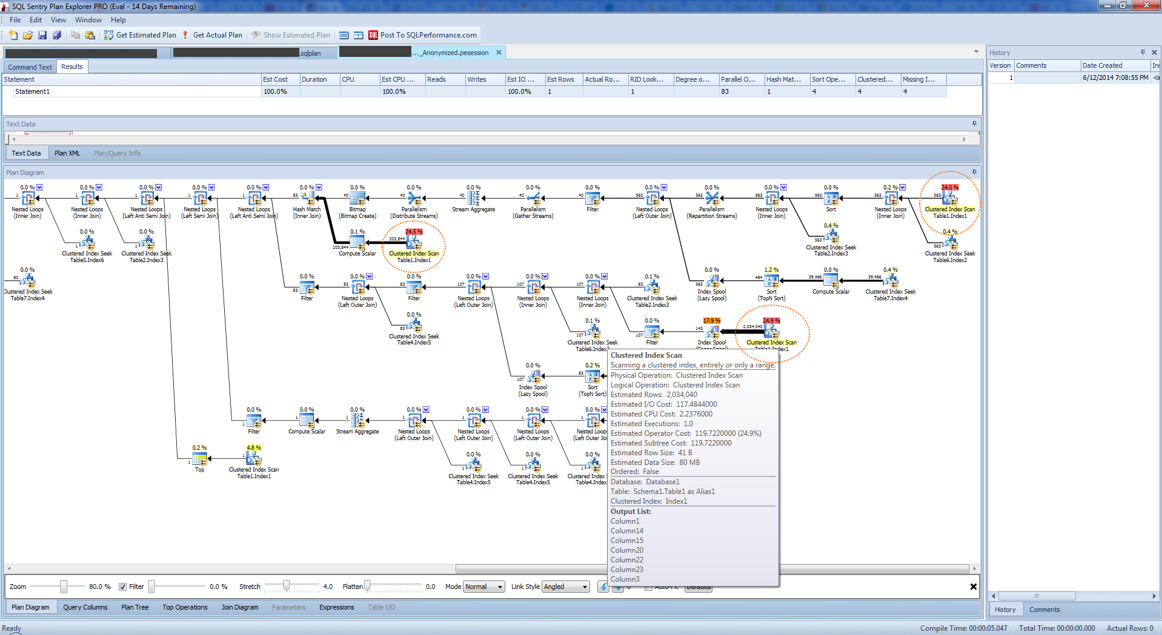Select the 0.1% Compute Scalar node under Bitmap
1162x635 pixels.
357,243
